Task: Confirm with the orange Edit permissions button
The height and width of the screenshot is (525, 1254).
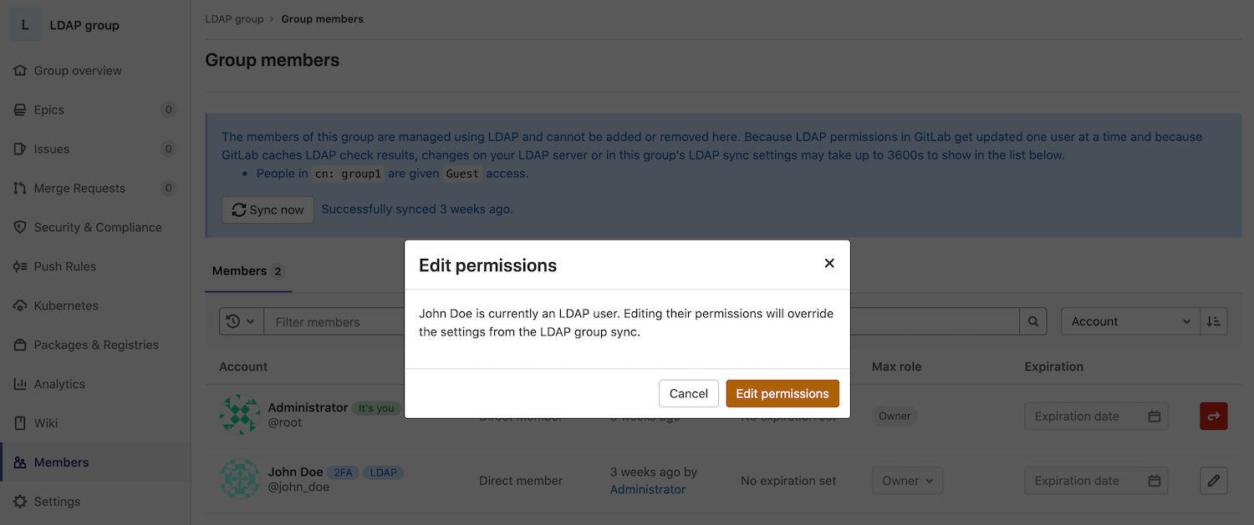Action: coord(782,393)
